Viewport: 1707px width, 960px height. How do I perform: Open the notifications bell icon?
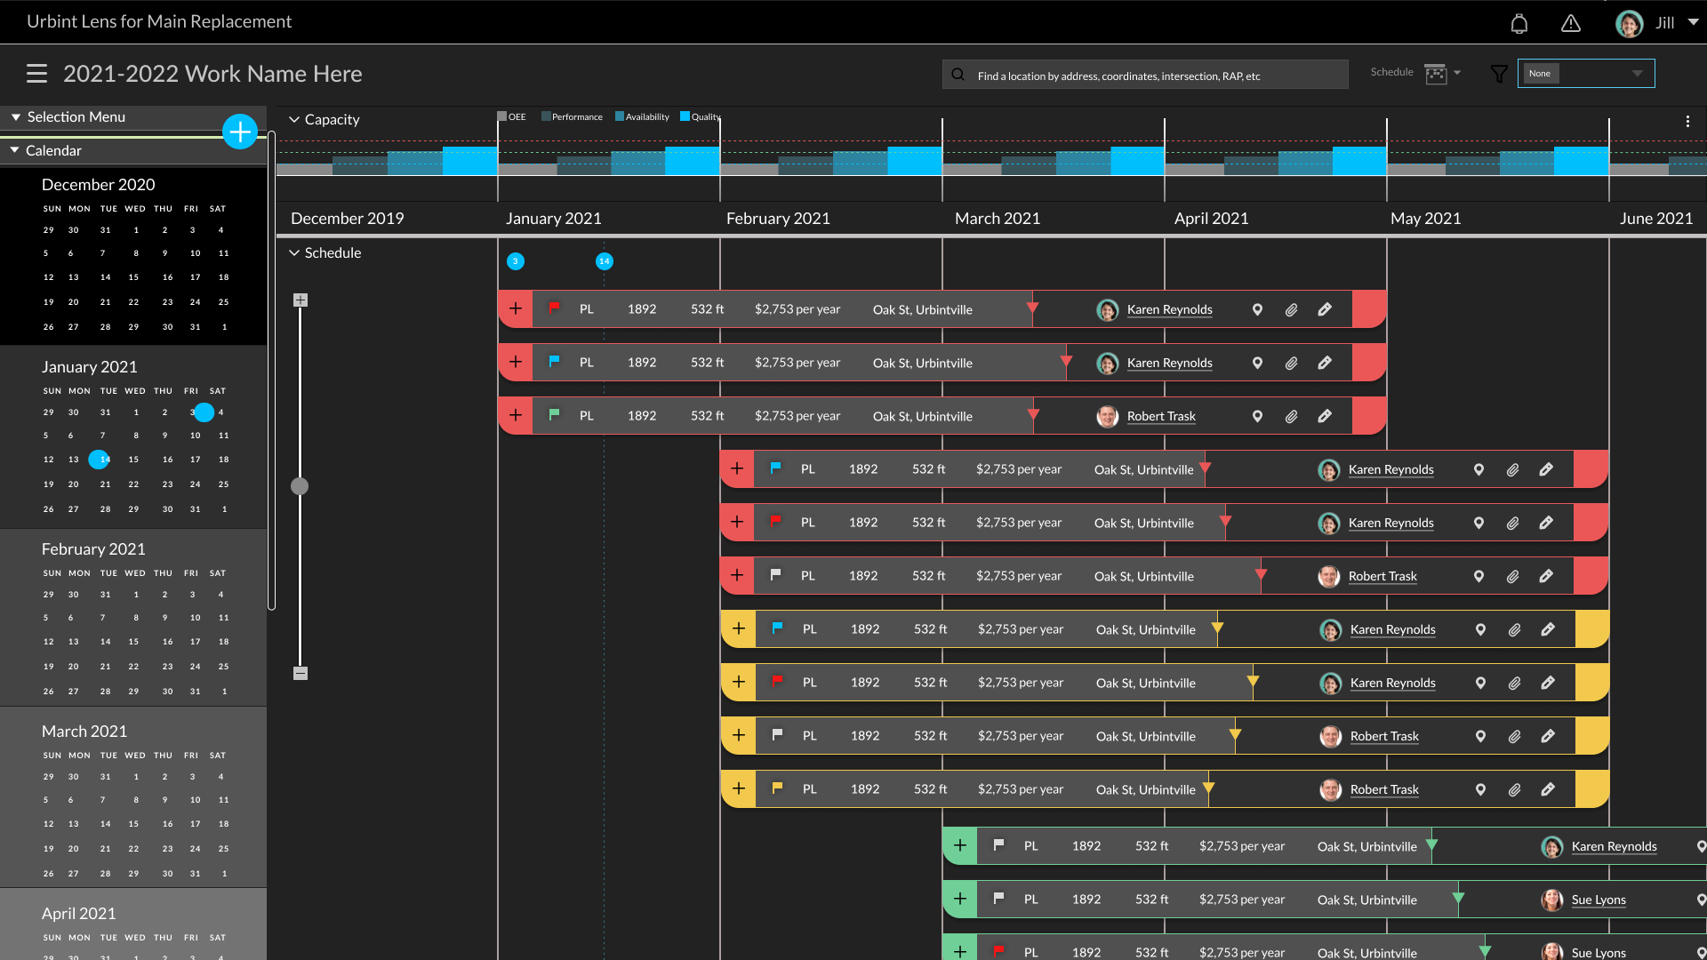pyautogui.click(x=1519, y=24)
